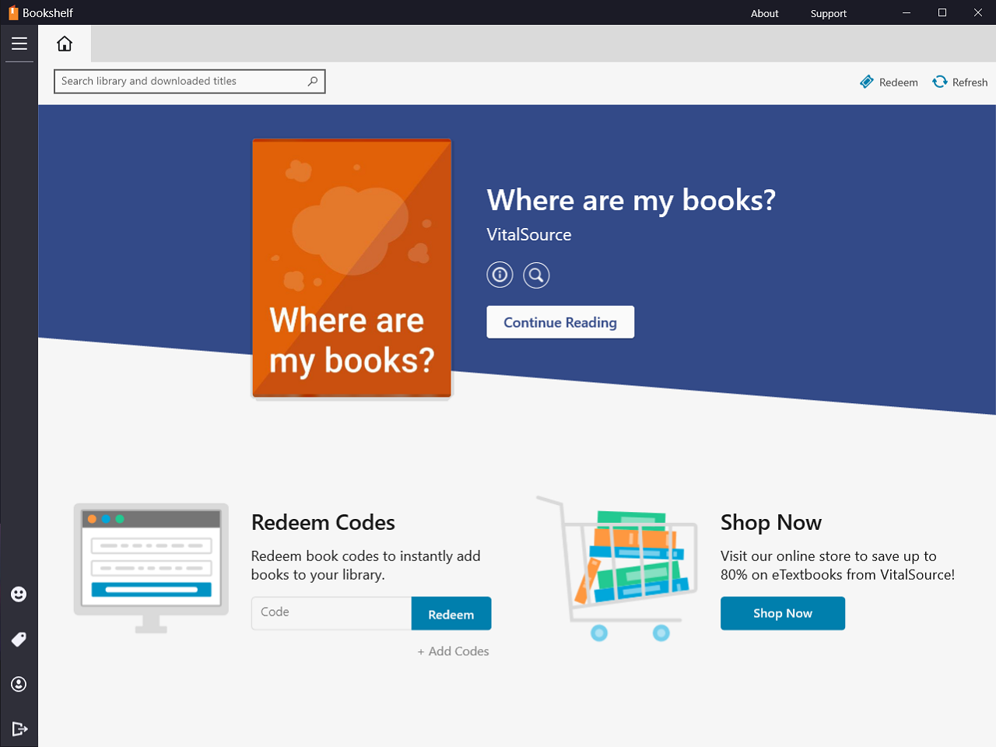The width and height of the screenshot is (996, 747).
Task: Open the tag icon in sidebar
Action: click(19, 639)
